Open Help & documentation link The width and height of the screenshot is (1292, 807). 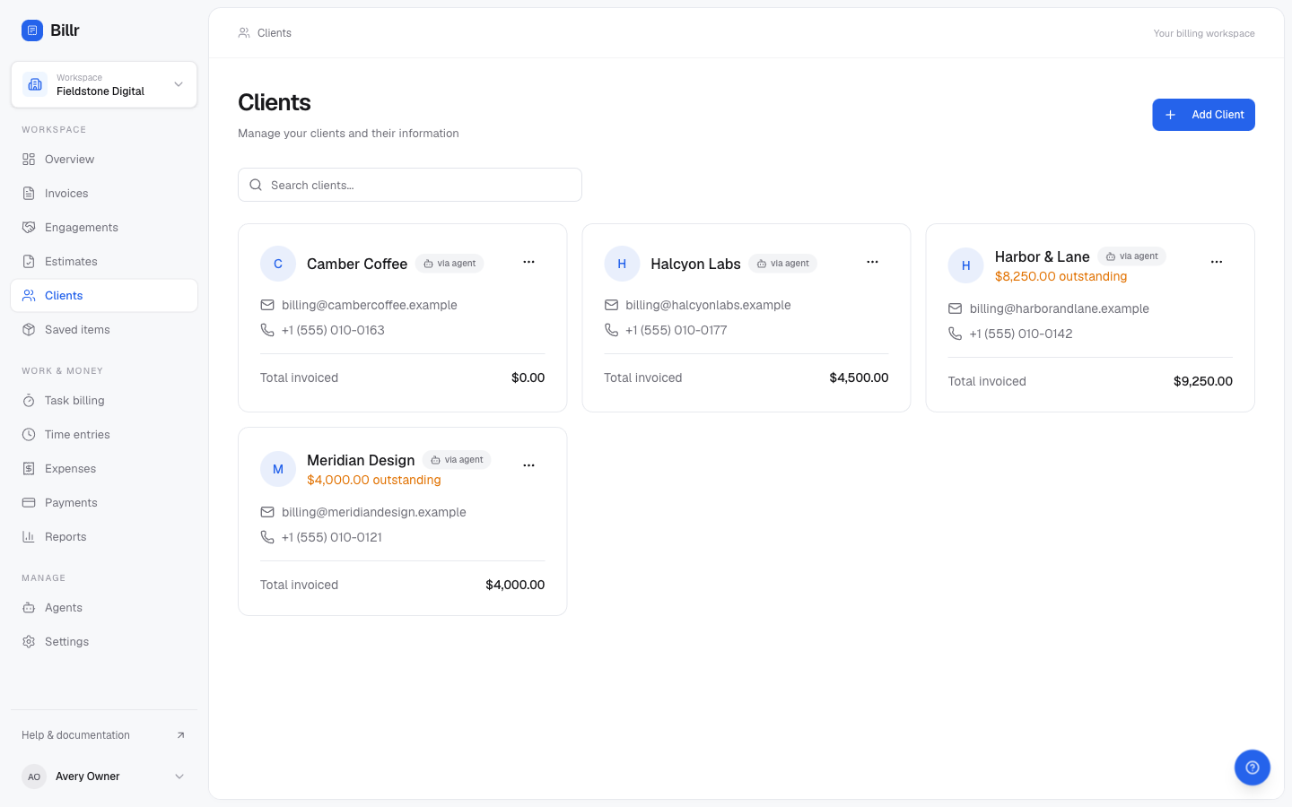(104, 735)
